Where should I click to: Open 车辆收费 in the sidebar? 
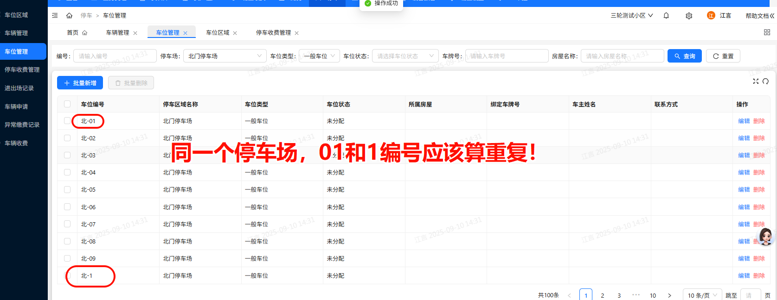pos(23,143)
